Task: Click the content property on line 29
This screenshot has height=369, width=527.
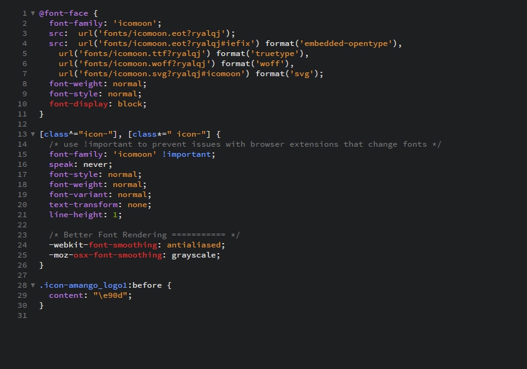Action: pos(66,295)
